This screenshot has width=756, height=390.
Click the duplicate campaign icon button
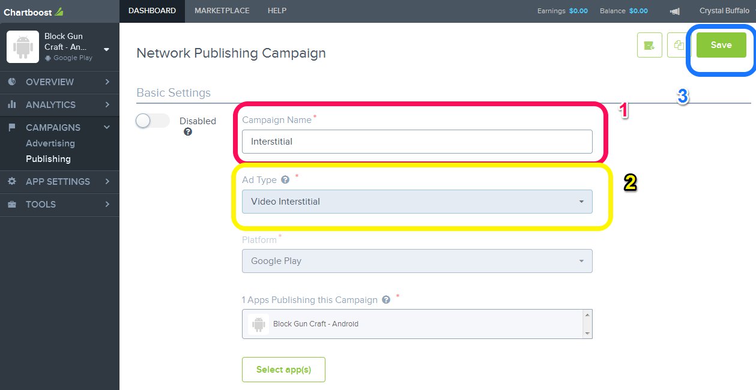coord(679,45)
